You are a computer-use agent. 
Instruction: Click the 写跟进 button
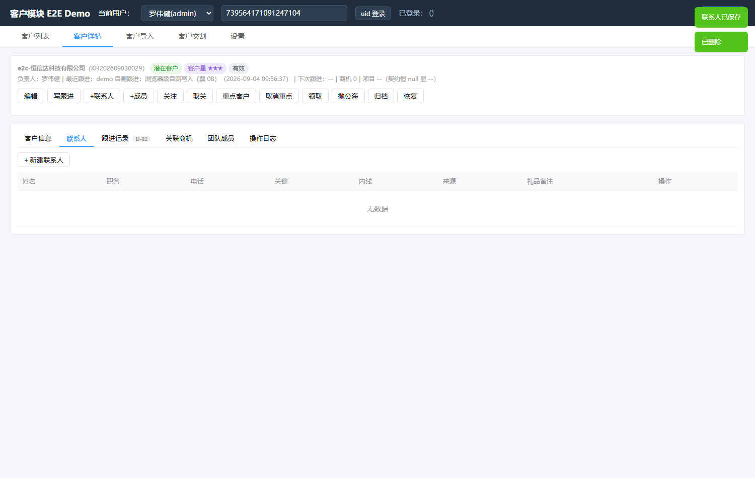click(64, 96)
